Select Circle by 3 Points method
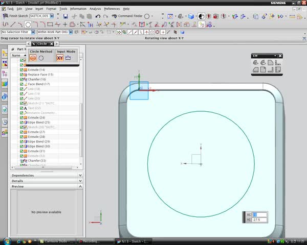 pyautogui.click(x=41, y=58)
